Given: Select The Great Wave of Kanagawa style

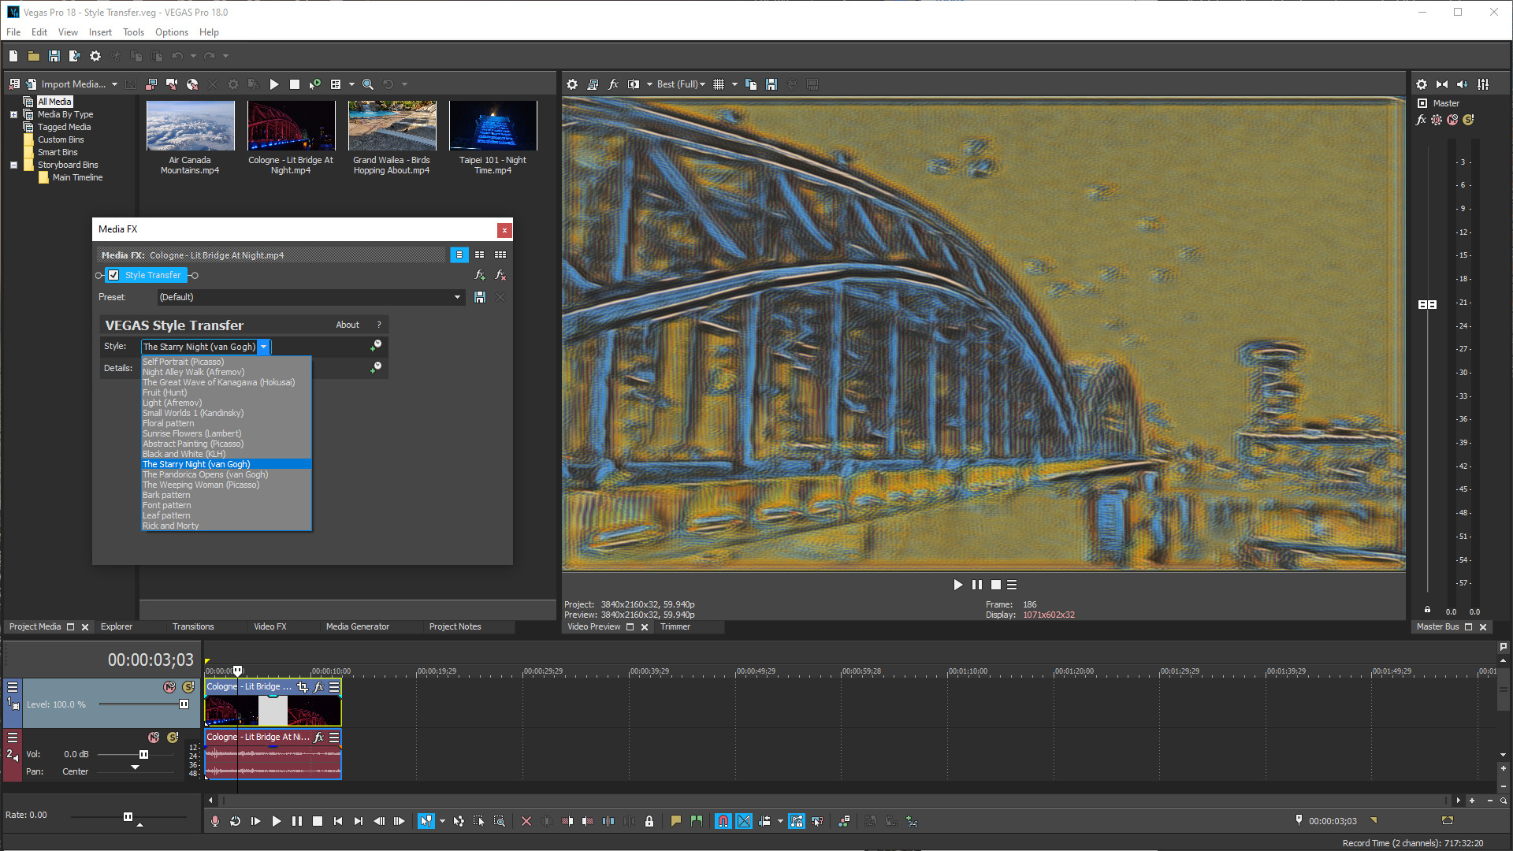Looking at the screenshot, I should click(218, 382).
